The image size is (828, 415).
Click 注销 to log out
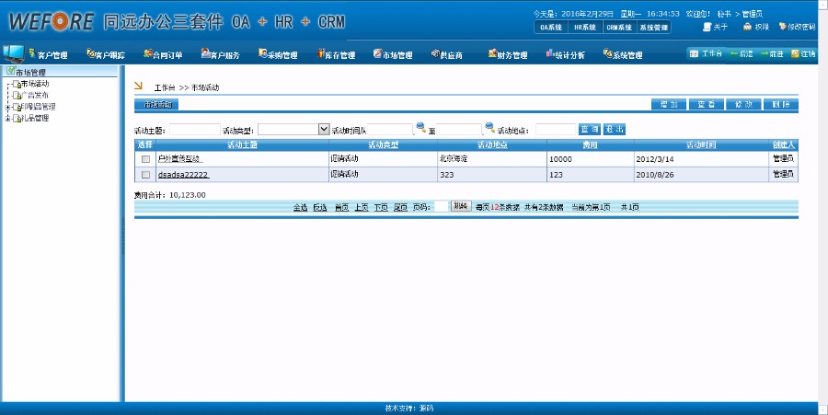click(803, 54)
